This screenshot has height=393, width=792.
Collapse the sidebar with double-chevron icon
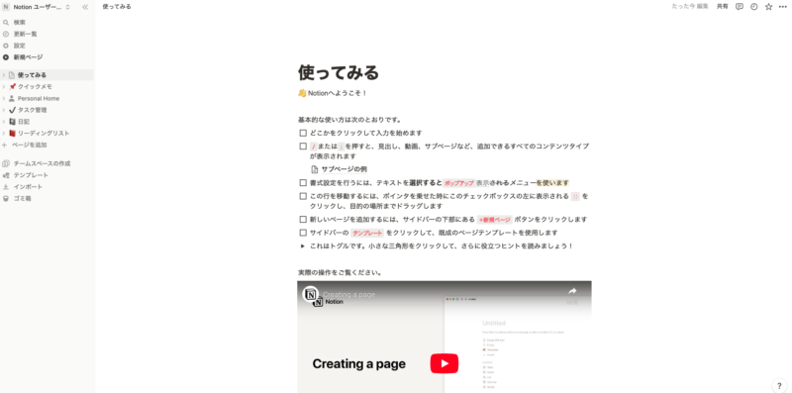(x=85, y=7)
